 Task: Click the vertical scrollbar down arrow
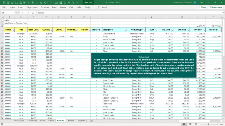[x=223, y=118]
